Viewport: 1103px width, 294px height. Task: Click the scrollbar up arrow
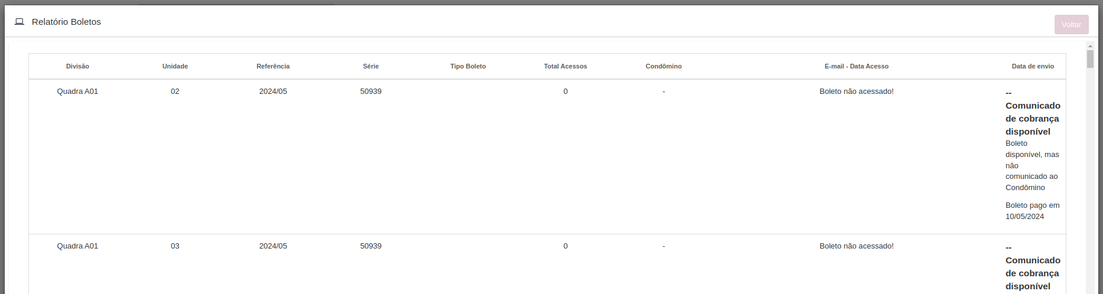1090,45
